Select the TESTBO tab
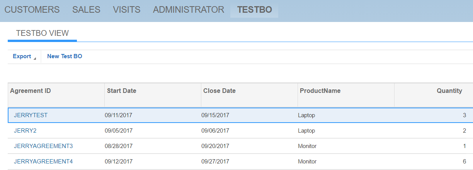This screenshot has height=170, width=473. [x=255, y=10]
